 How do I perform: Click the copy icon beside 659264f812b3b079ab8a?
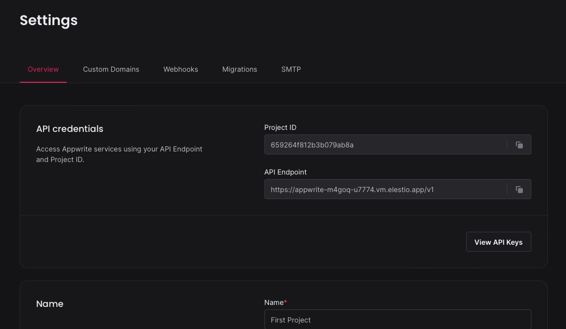point(519,145)
